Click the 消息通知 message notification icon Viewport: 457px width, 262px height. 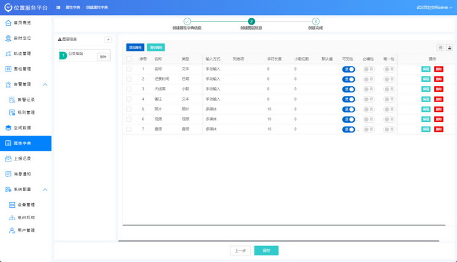8,174
